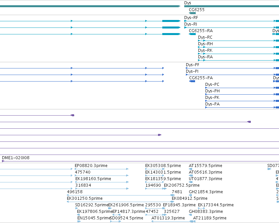Select EST feature 295530
Image resolution: width=279 pixels, height=223 pixels.
pos(153,205)
